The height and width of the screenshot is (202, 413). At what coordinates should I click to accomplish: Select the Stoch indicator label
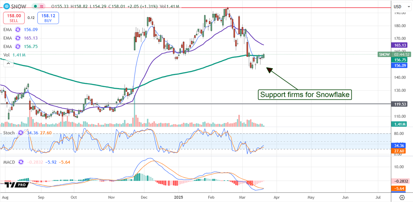point(9,133)
